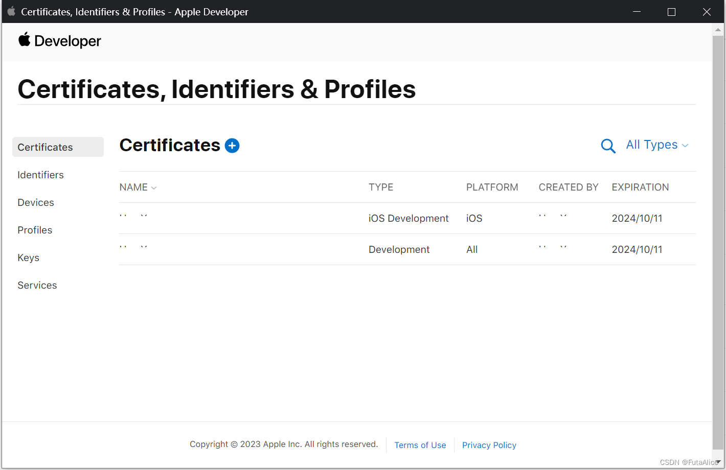The height and width of the screenshot is (470, 726).
Task: Click the EXPIRATION column header
Action: 641,187
